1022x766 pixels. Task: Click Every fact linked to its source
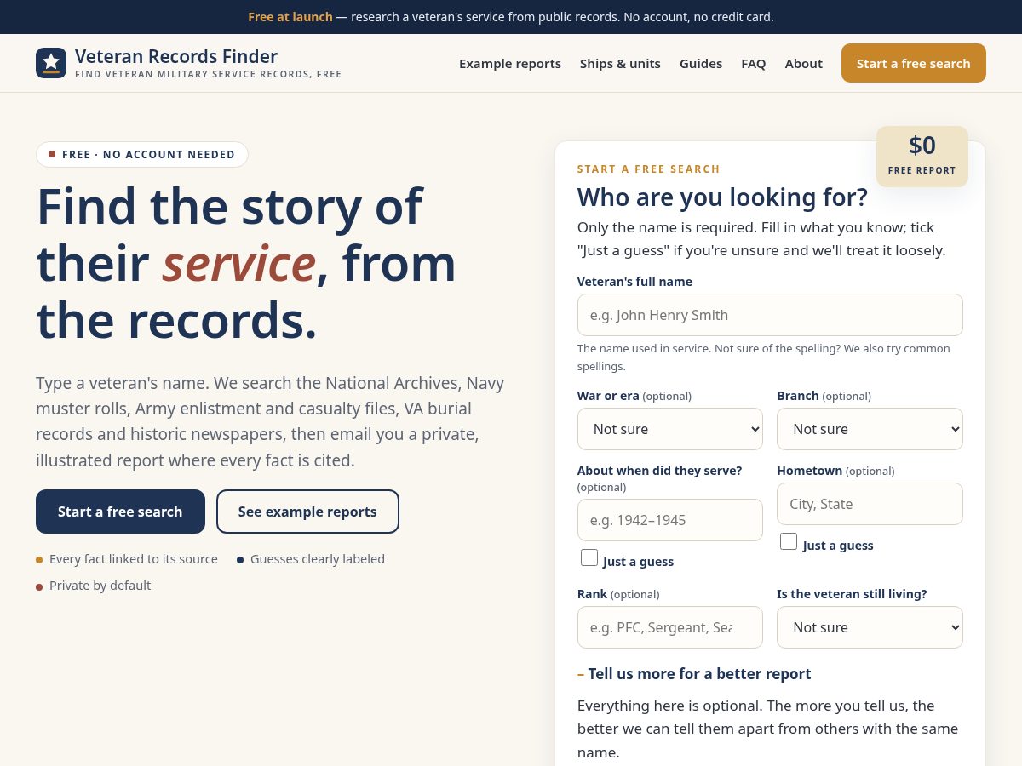point(134,559)
